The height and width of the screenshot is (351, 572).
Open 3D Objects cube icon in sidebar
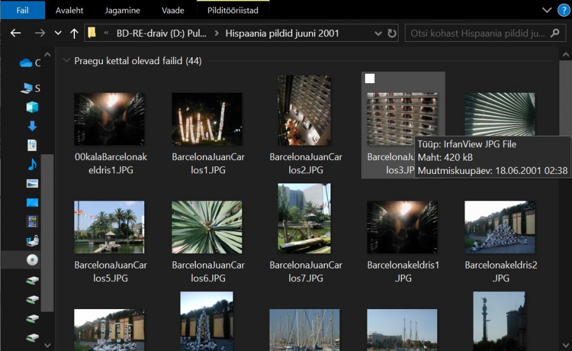coord(32,107)
